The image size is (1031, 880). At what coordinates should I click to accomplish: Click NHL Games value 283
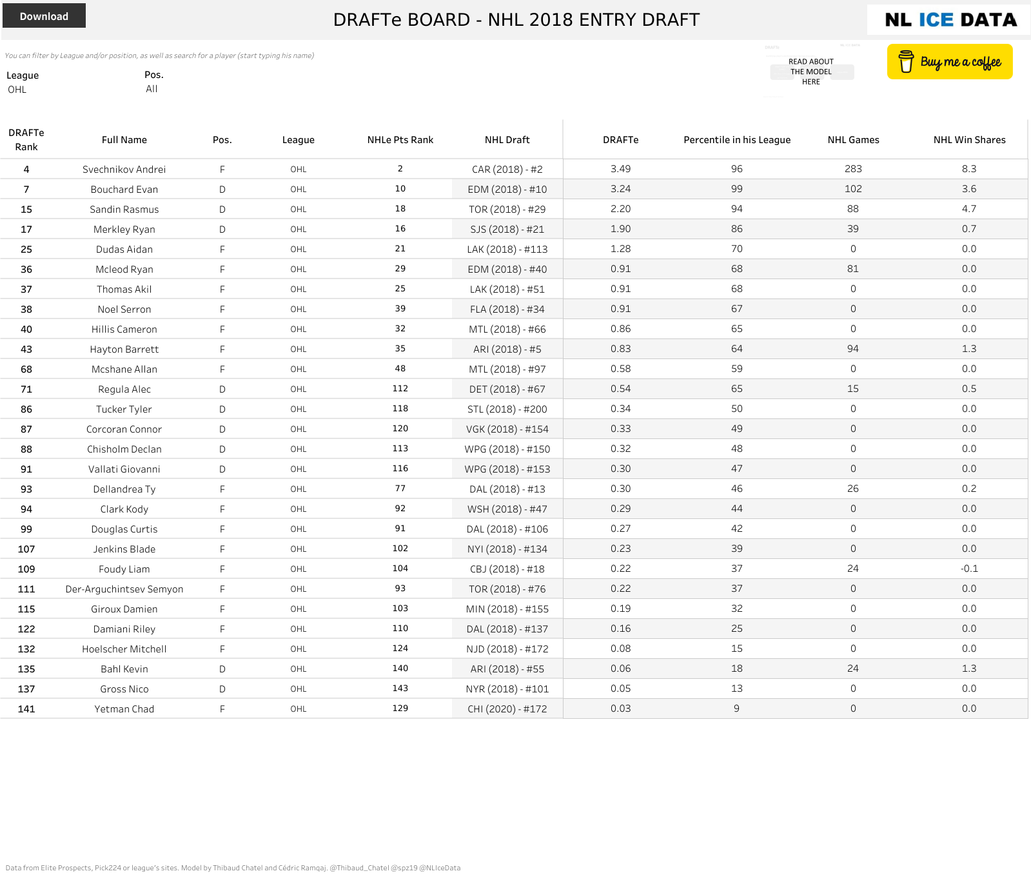853,169
